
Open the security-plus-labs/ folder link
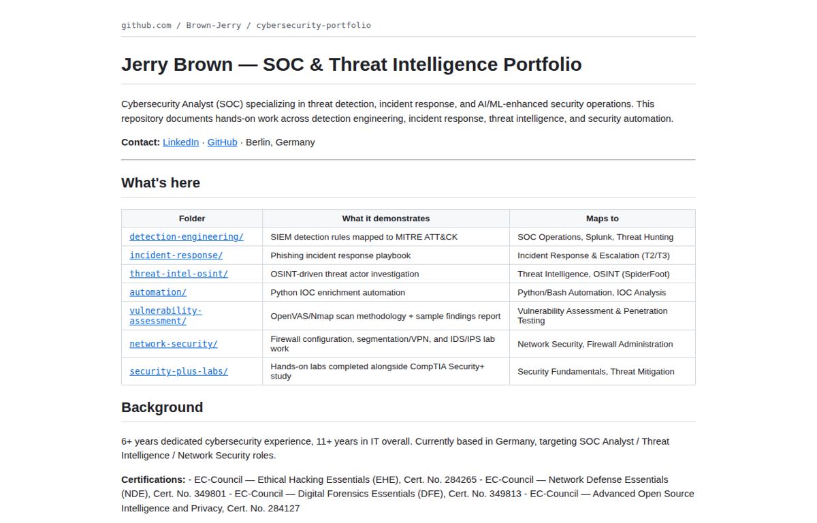[x=179, y=371]
